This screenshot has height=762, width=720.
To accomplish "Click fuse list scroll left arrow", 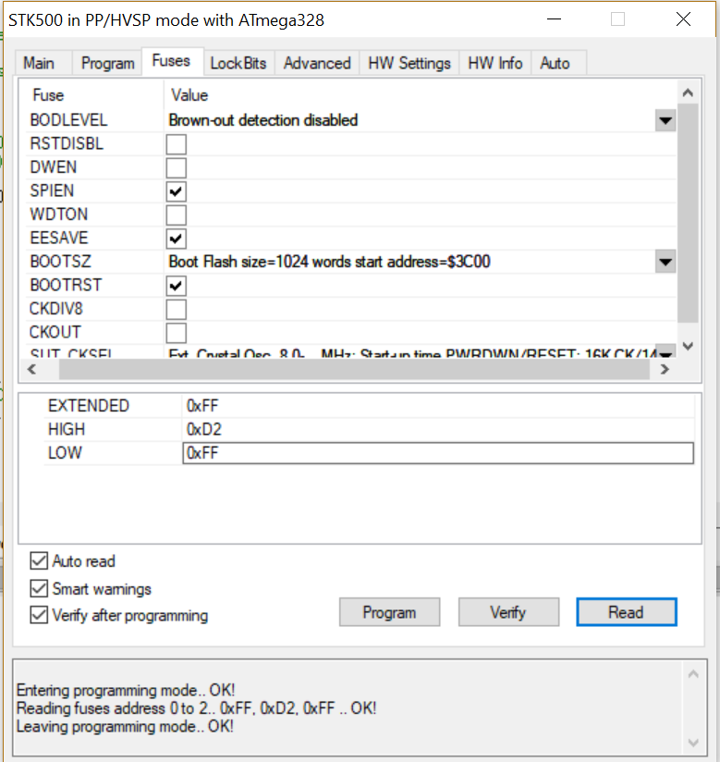I will pos(32,369).
